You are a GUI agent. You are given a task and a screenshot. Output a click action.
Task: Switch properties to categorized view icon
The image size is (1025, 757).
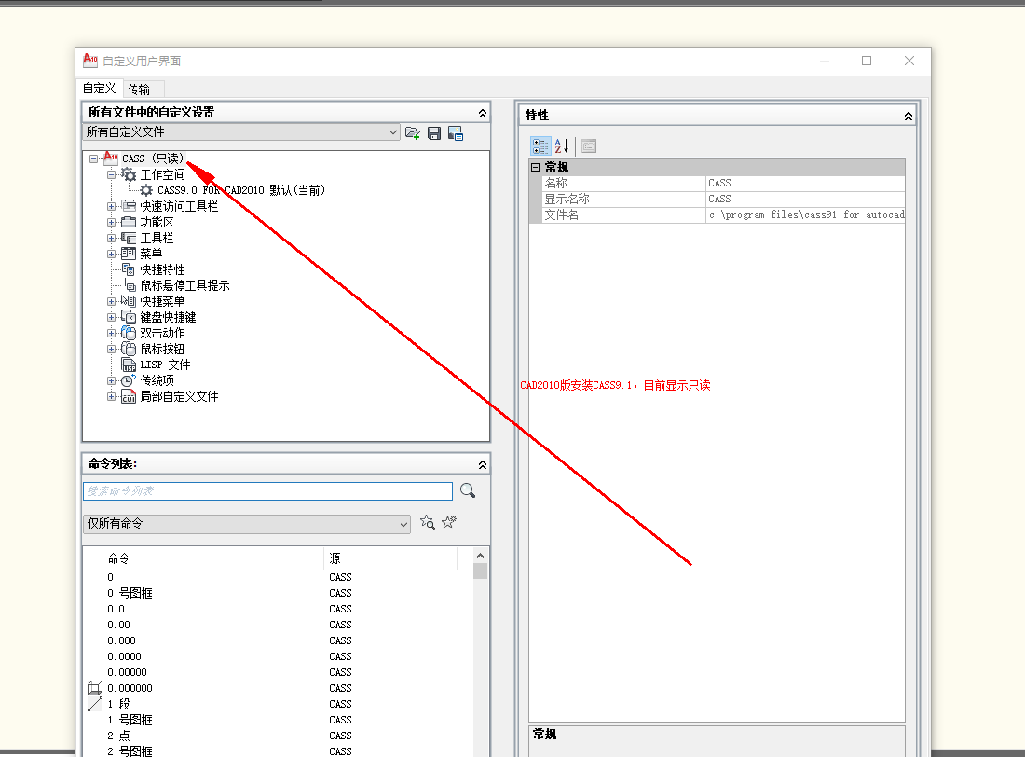[x=540, y=146]
